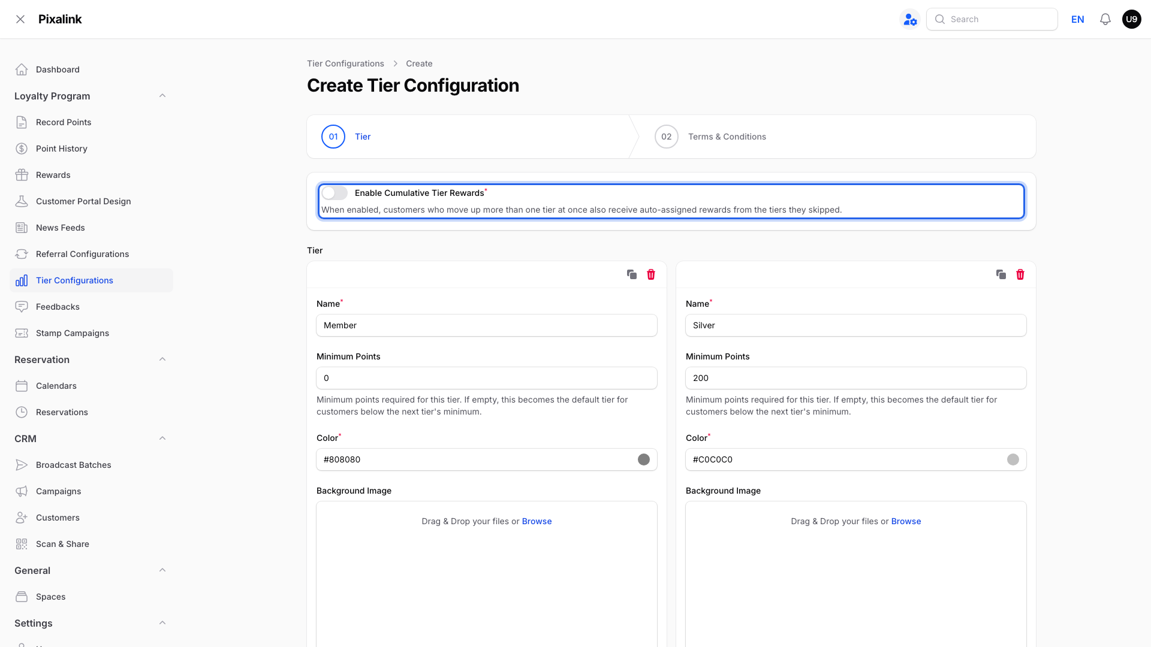Open the U9 user avatar menu

[x=1132, y=19]
